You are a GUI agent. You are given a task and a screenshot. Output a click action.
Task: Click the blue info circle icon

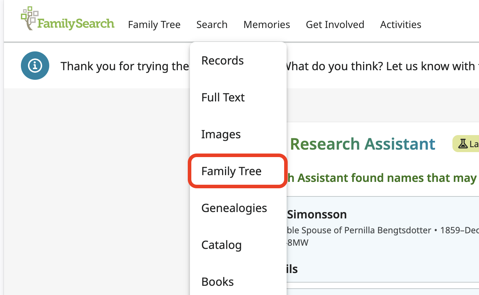point(35,66)
